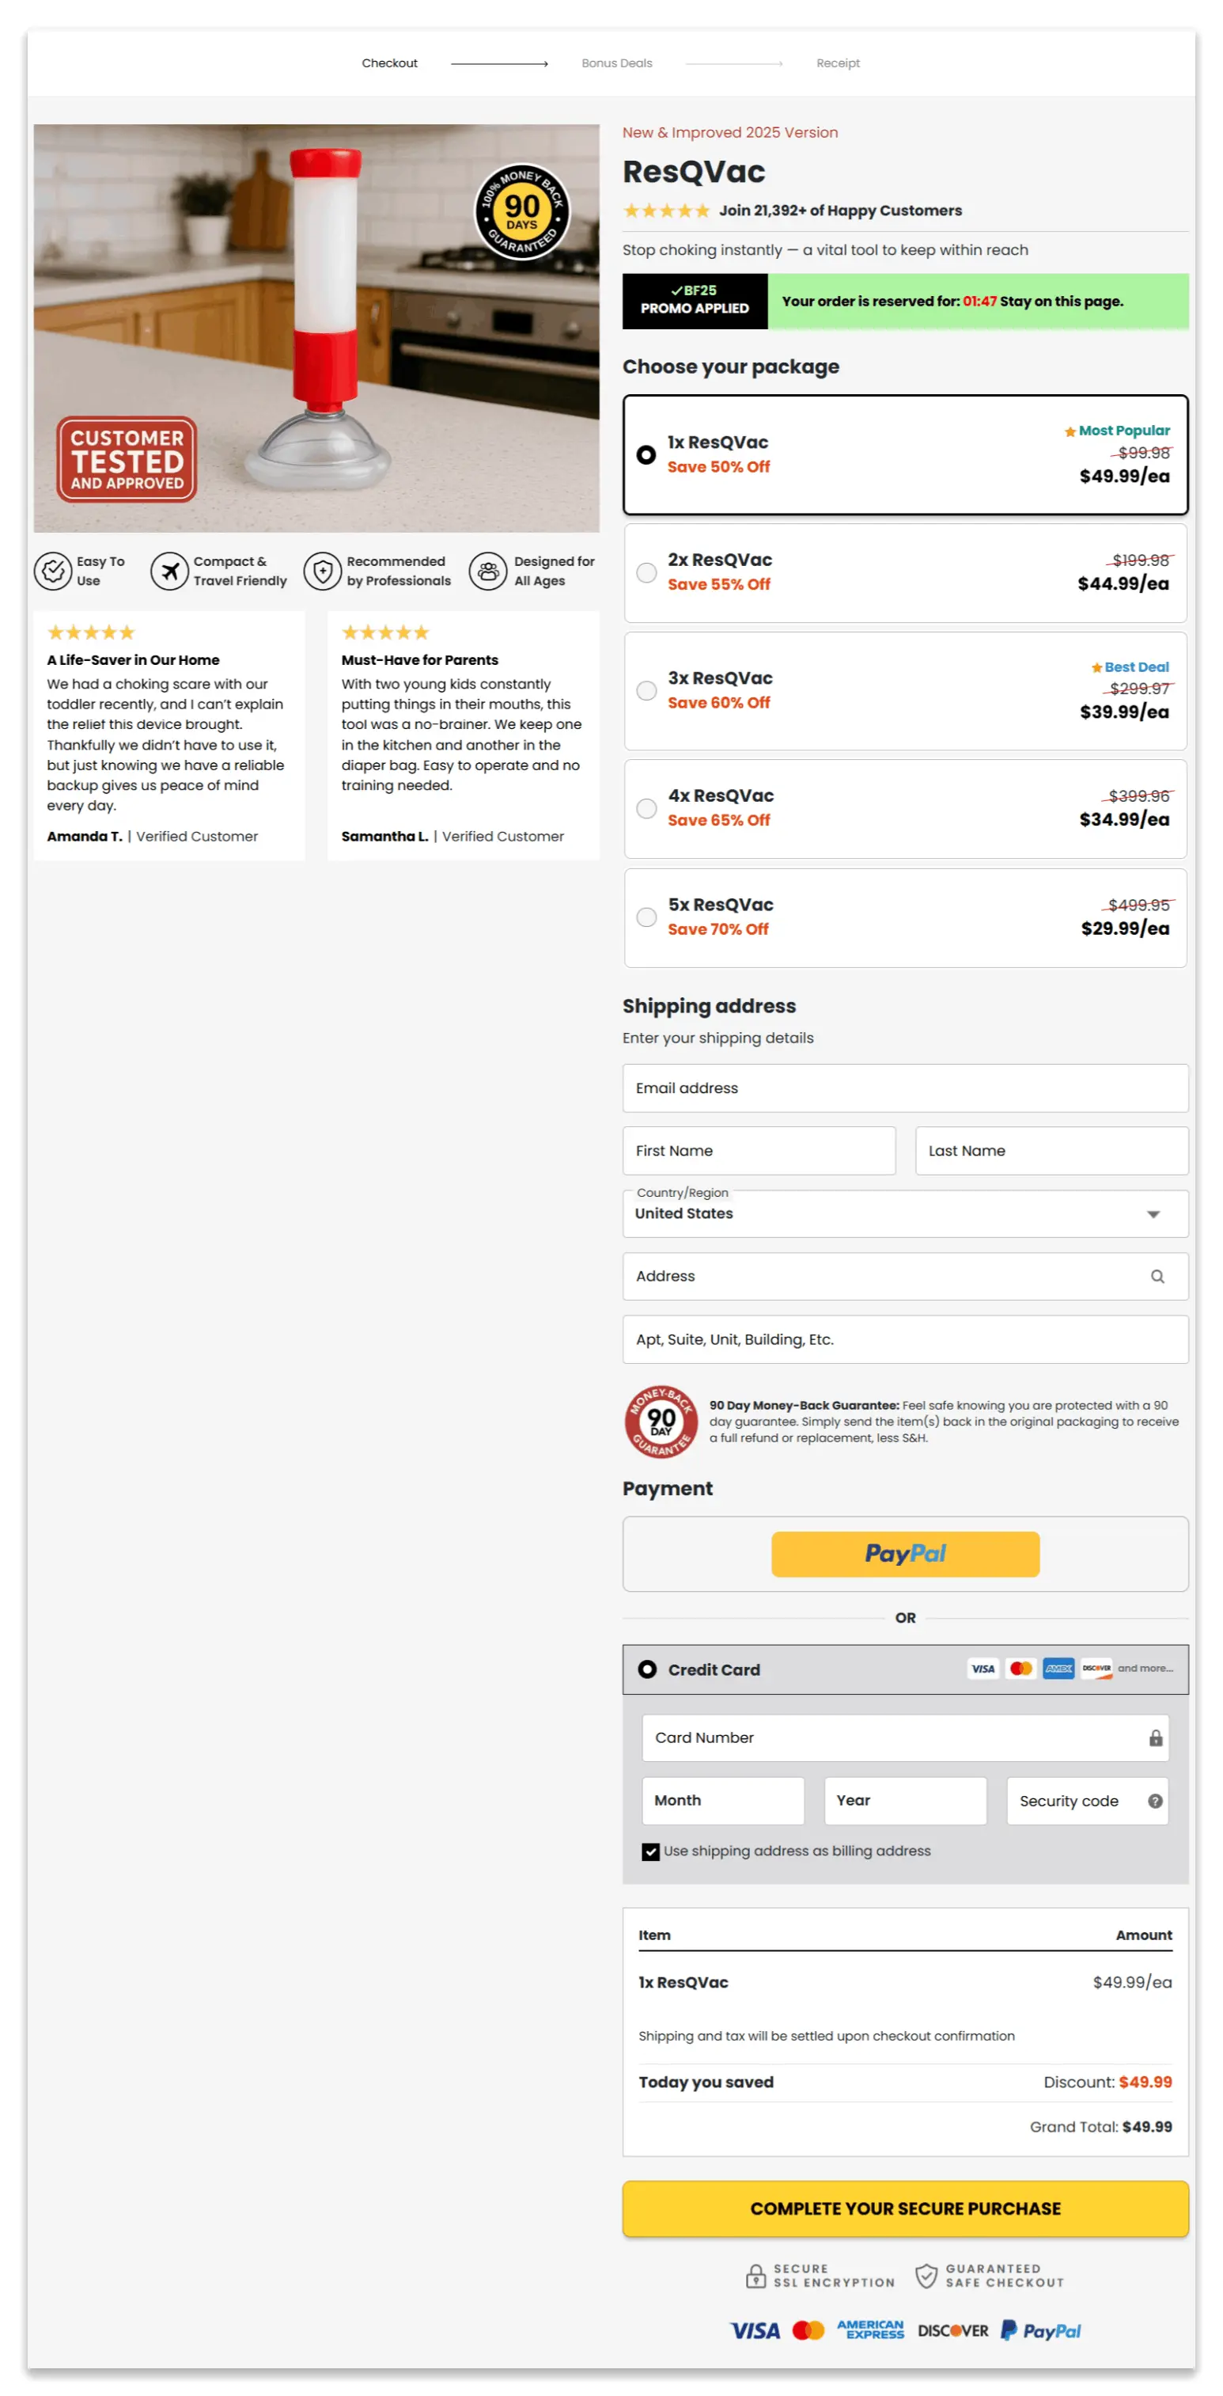The image size is (1223, 2396).
Task: Click the Security code help question icon
Action: pyautogui.click(x=1155, y=1801)
